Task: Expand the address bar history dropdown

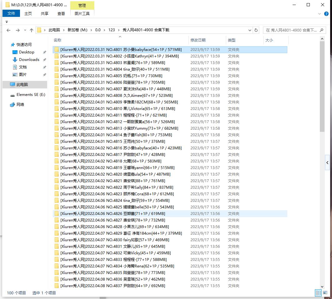Action: click(250, 30)
